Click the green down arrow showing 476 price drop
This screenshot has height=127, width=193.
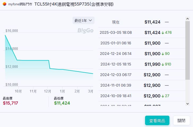click(163, 32)
